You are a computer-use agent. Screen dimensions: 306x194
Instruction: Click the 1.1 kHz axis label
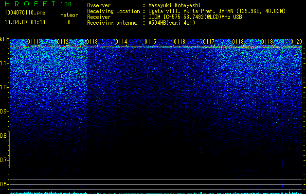click(x=4, y=63)
